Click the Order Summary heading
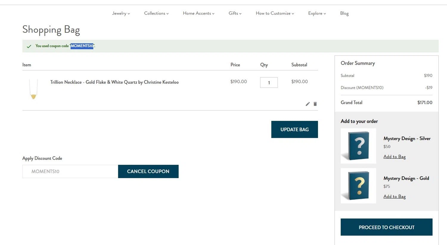This screenshot has width=447, height=245. [358, 63]
